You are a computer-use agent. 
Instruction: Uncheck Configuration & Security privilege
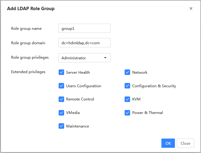point(127,86)
